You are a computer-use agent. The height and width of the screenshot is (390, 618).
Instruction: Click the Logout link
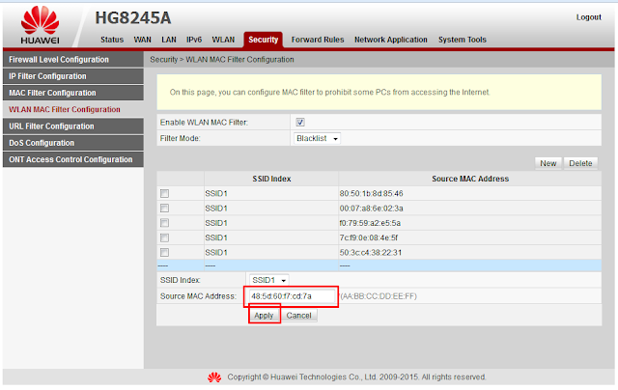pyautogui.click(x=588, y=17)
